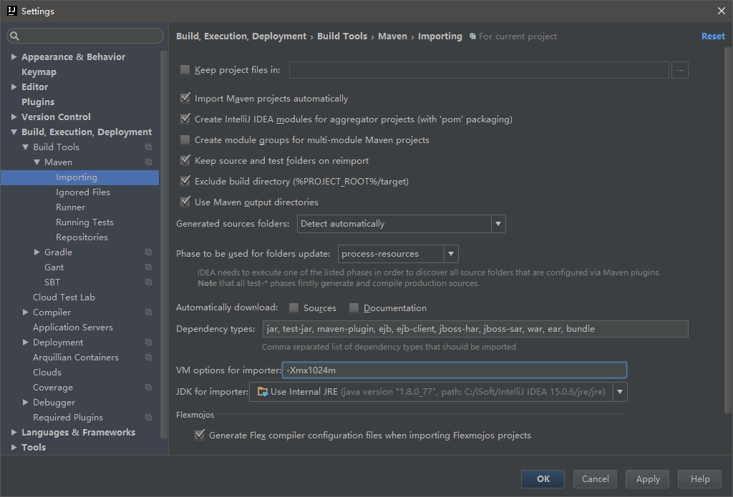Click the search magnifier icon
Viewport: 733px width, 497px height.
point(14,36)
